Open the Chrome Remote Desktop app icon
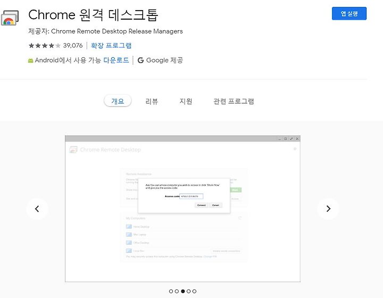The height and width of the screenshot is (298, 383). tap(10, 18)
